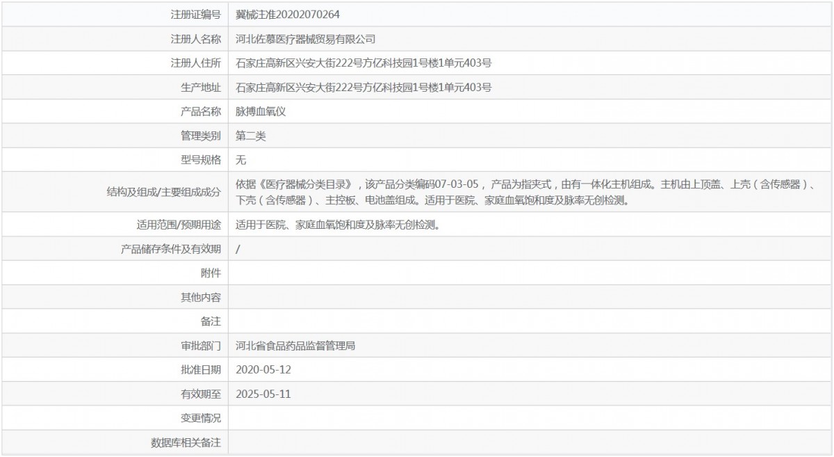The image size is (834, 457).
Task: Select company name '河北佐慕医疗器械贸易有限公司'
Action: pos(306,39)
